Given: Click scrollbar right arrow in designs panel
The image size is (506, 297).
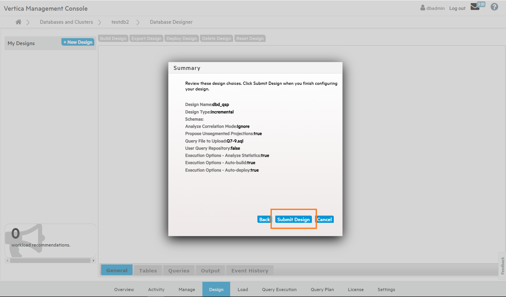Looking at the screenshot, I should [93, 260].
